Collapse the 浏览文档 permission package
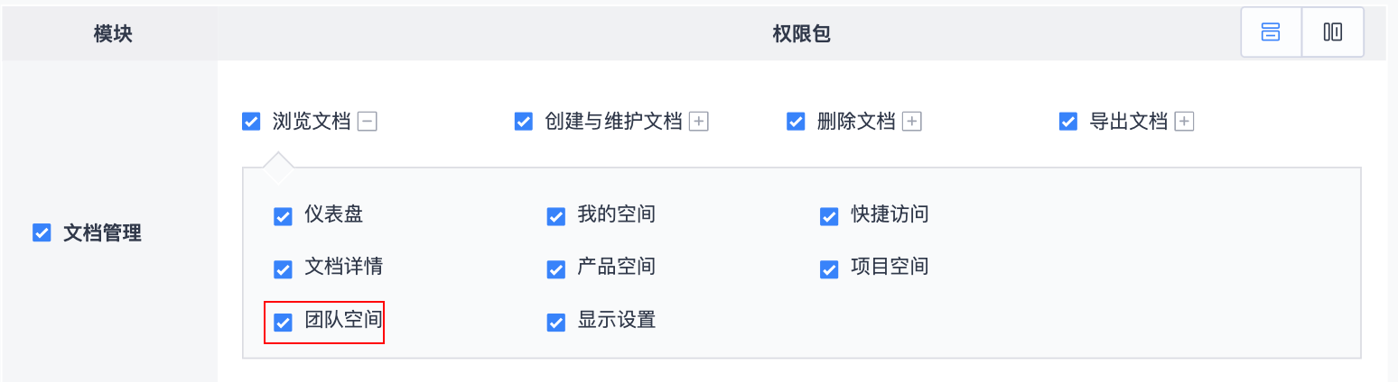The width and height of the screenshot is (1398, 382). [367, 122]
